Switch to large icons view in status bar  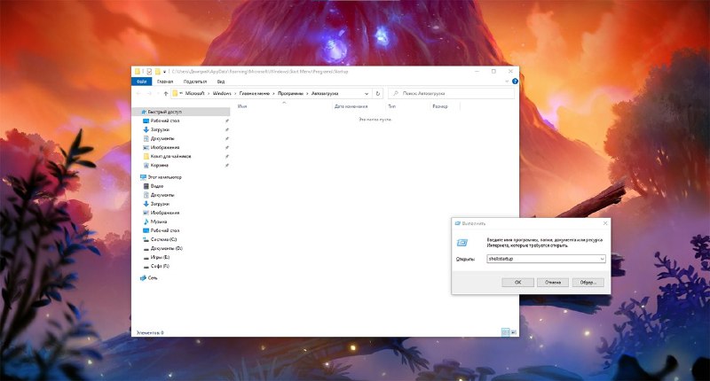click(x=514, y=332)
